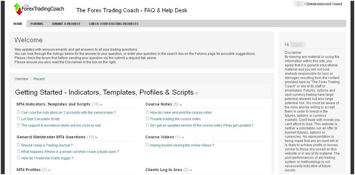The width and height of the screenshot is (355, 175).
Task: Click document icon beside Trouble loading the course notes
Action: [x=147, y=119]
